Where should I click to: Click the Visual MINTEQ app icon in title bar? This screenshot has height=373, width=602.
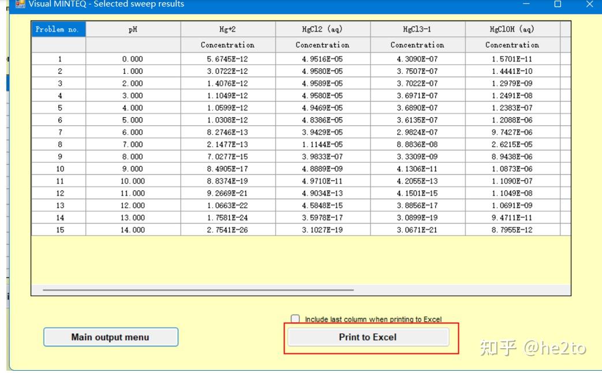pyautogui.click(x=20, y=4)
